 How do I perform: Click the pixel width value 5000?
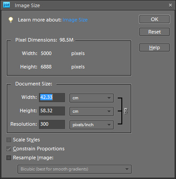tap(46, 53)
